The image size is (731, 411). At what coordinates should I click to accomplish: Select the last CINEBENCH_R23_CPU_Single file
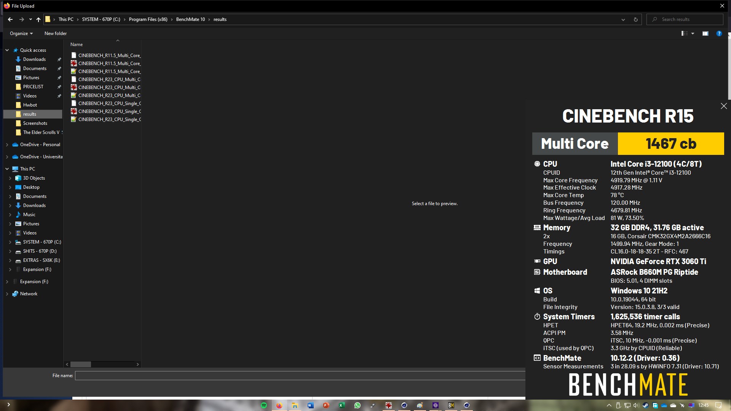[x=105, y=119]
